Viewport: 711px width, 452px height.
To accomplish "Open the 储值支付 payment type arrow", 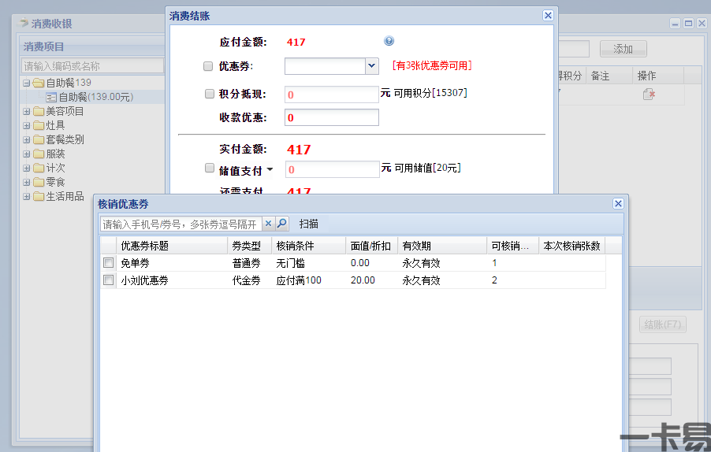I will click(270, 170).
